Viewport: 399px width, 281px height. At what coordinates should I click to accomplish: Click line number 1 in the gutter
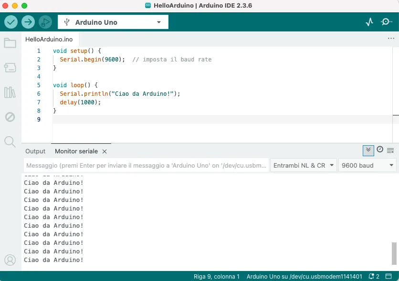click(39, 51)
